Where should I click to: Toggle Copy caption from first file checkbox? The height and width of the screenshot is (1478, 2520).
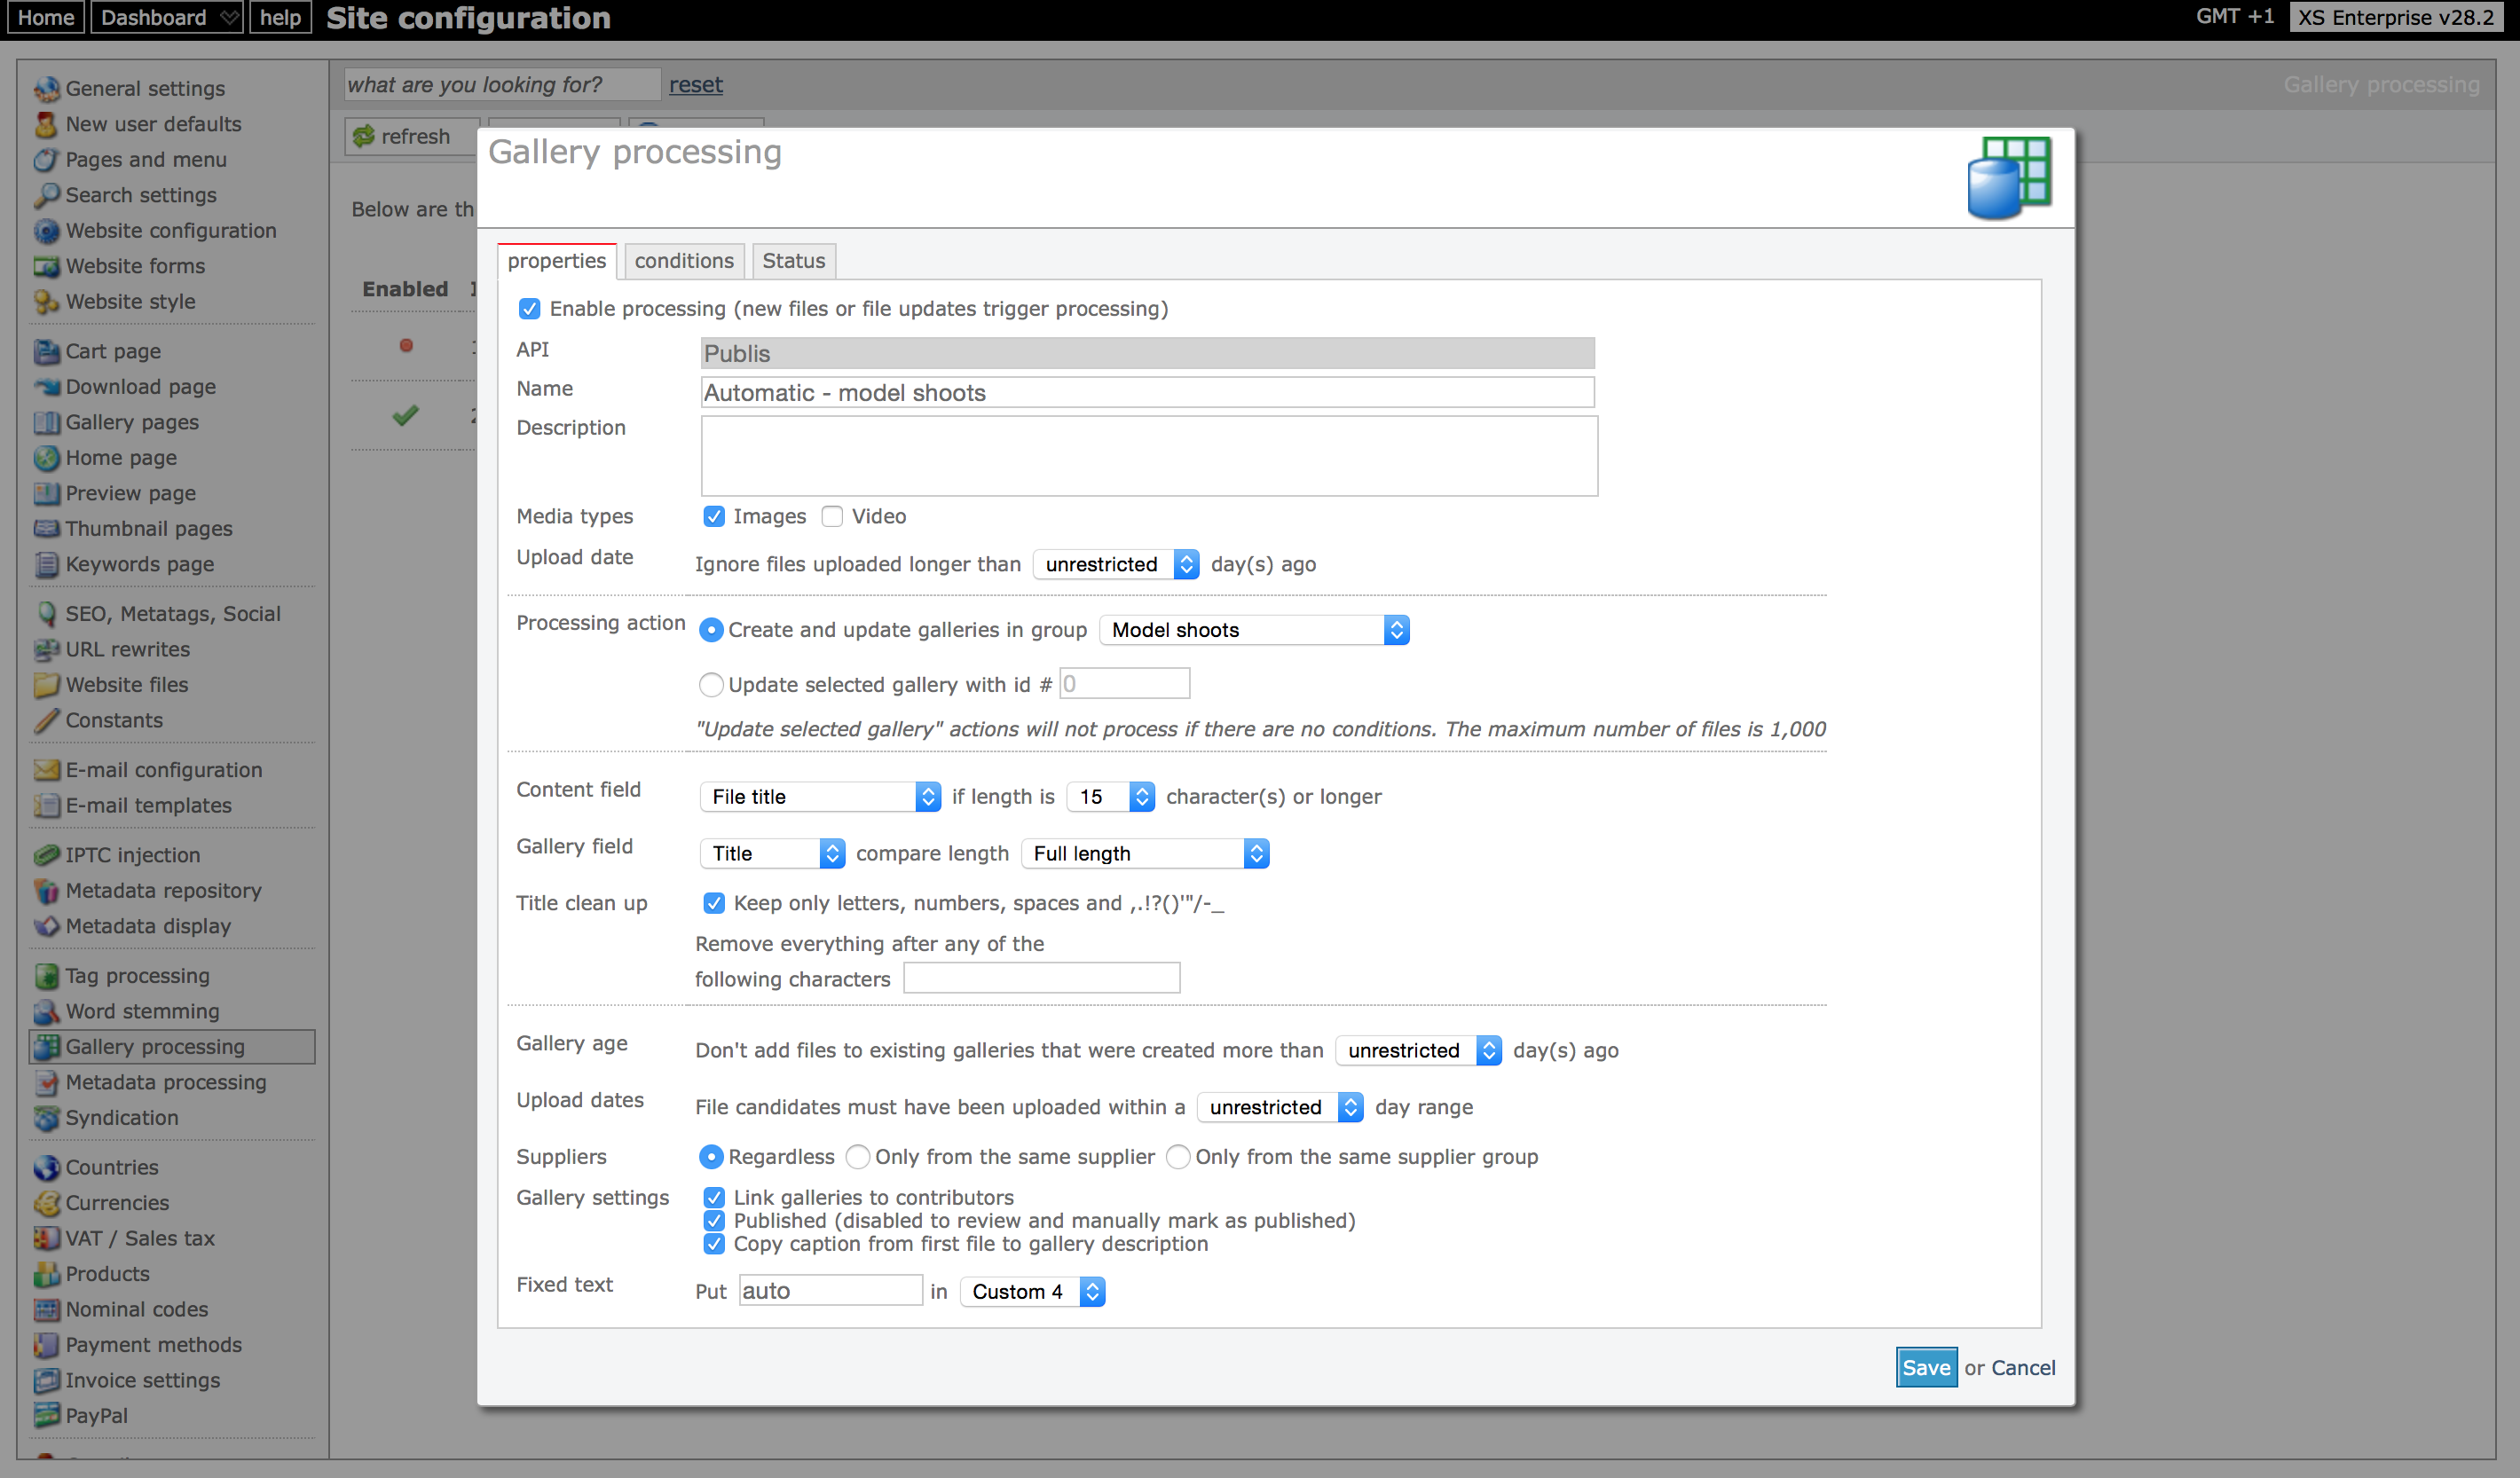point(714,1244)
